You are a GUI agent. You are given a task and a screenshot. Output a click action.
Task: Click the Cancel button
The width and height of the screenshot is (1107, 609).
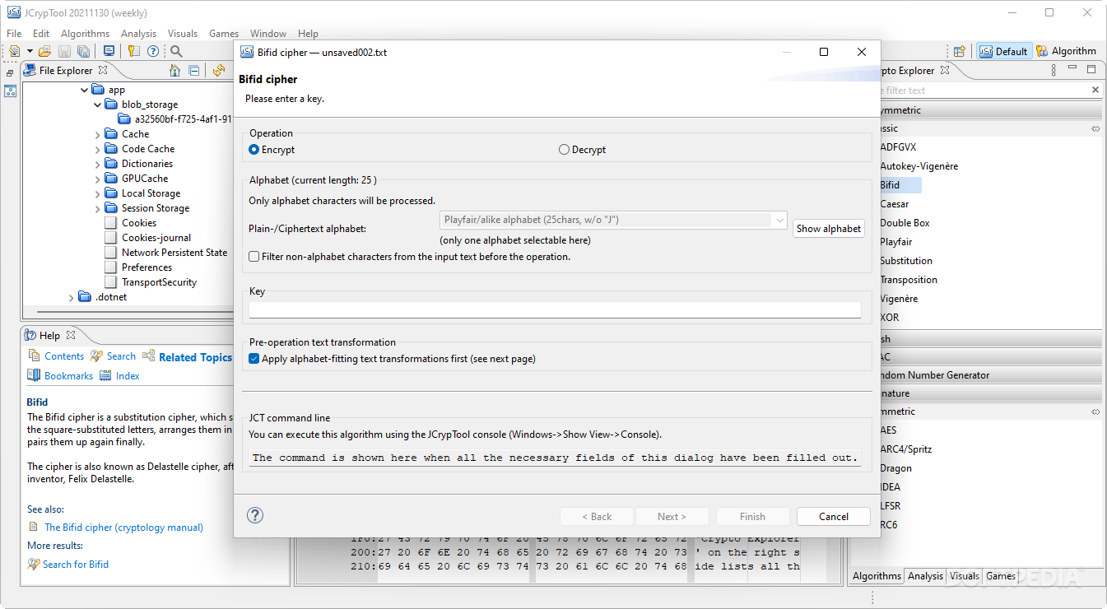tap(834, 517)
